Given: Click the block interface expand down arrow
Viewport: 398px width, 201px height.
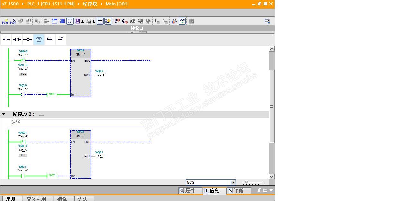Looking at the screenshot, I should [143, 32].
